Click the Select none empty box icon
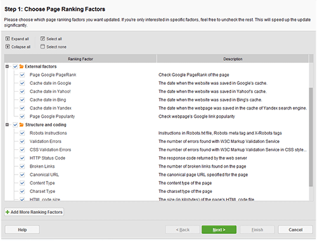The image size is (317, 241). click(x=42, y=47)
